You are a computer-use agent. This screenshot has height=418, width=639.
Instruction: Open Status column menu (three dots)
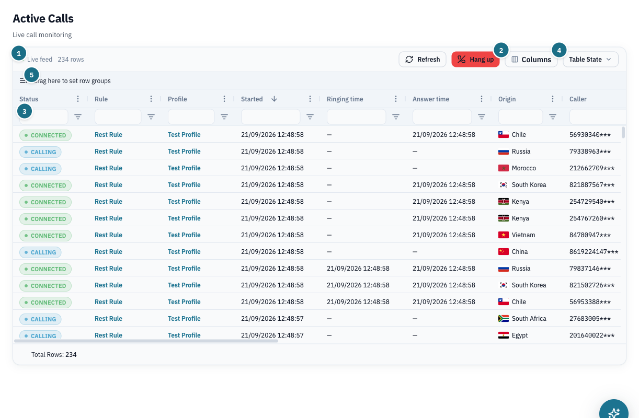tap(78, 99)
